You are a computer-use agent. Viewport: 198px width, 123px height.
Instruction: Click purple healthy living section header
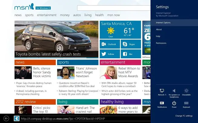[x=120, y=102]
